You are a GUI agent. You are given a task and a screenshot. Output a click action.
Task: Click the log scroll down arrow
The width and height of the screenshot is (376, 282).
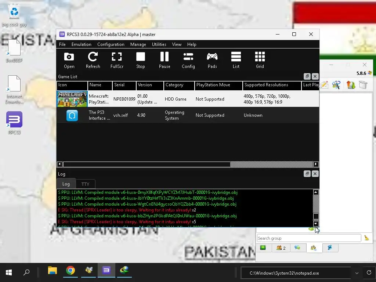(x=316, y=224)
